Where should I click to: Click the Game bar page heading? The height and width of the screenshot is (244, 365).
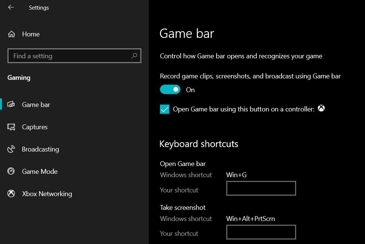187,34
